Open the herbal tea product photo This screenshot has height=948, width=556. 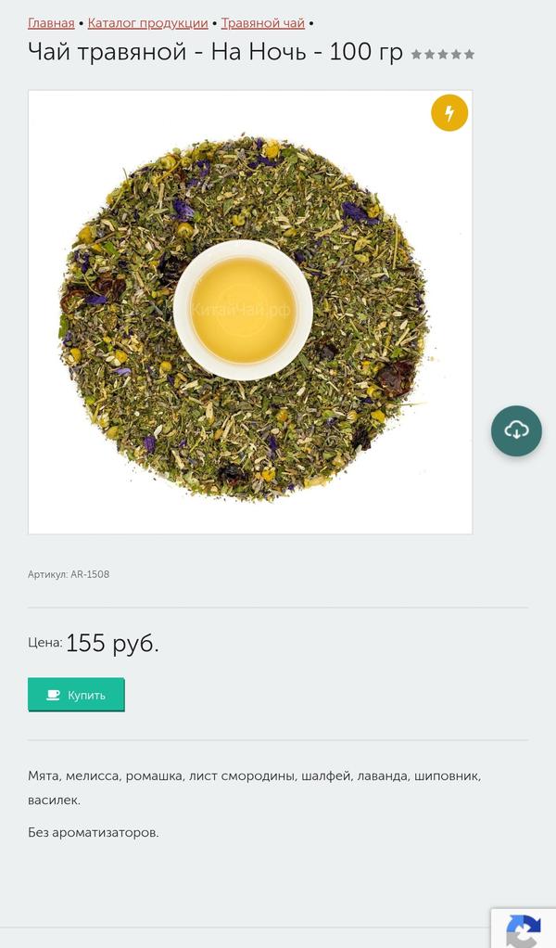point(250,312)
